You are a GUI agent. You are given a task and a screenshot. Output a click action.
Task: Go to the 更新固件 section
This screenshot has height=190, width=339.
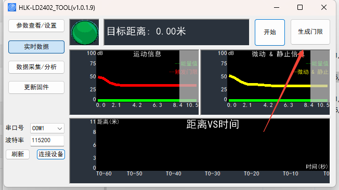(36, 87)
